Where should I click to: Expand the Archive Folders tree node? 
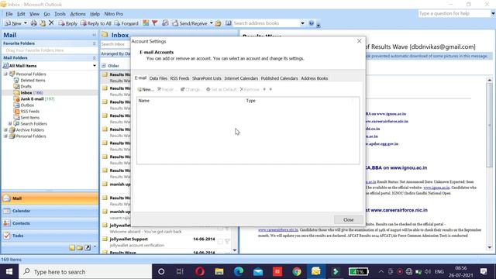click(x=5, y=130)
